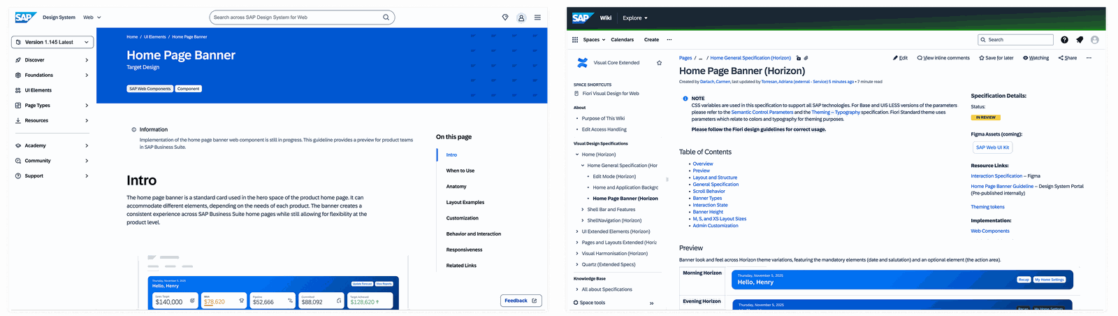Viewport: 1118px width, 316px height.
Task: Open the Explore dropdown in Wiki header
Action: coord(635,18)
